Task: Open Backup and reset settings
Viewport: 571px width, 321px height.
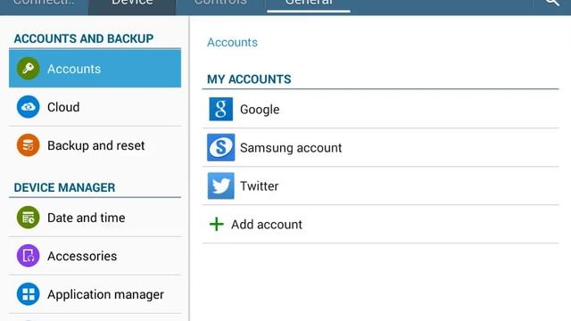Action: [x=95, y=145]
